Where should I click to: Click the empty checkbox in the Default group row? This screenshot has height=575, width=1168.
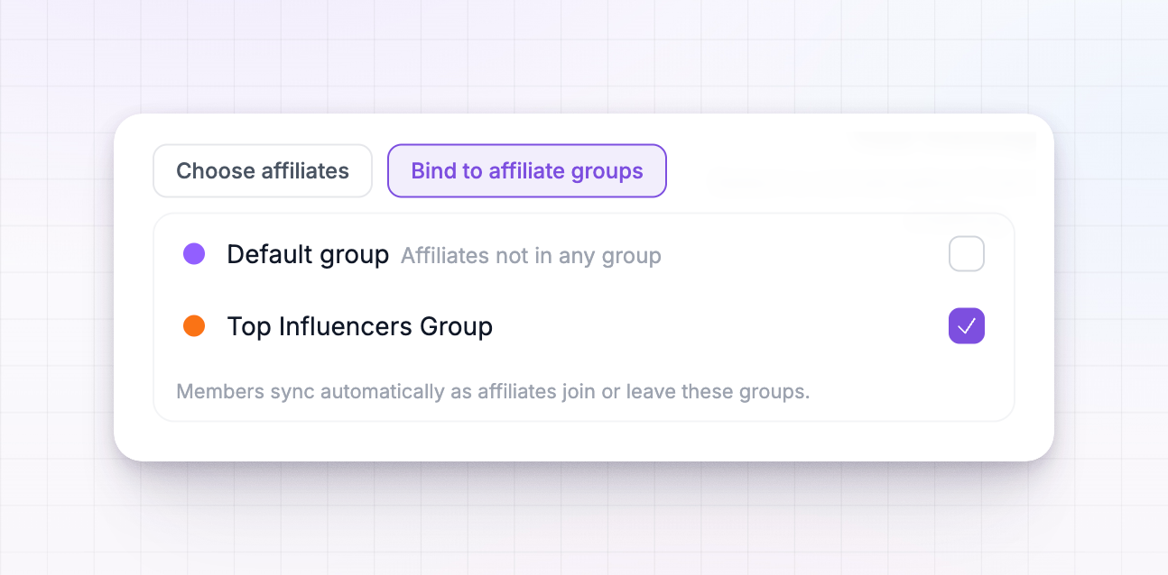[967, 254]
